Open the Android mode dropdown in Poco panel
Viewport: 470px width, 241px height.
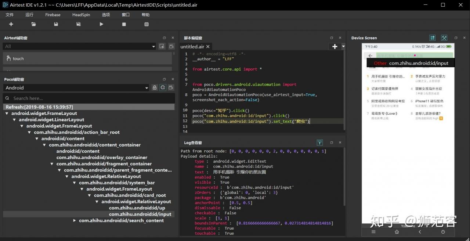pyautogui.click(x=76, y=88)
